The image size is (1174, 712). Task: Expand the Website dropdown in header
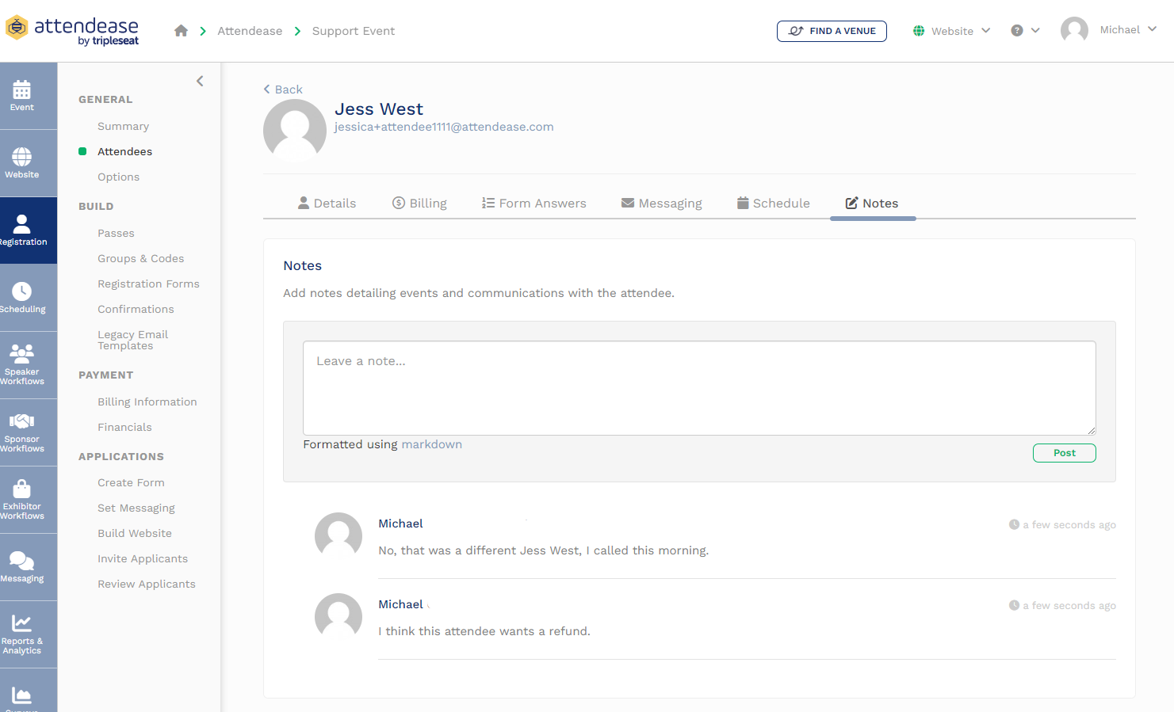pyautogui.click(x=951, y=31)
